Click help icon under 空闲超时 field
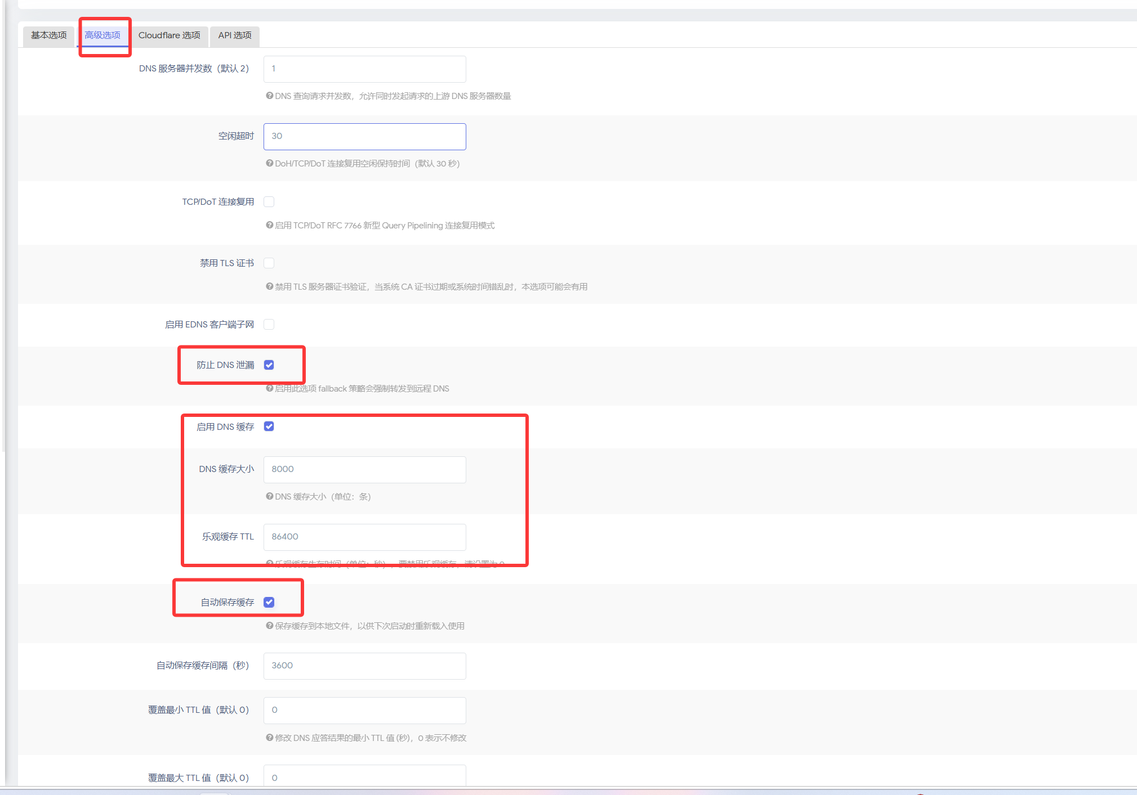 click(x=269, y=163)
